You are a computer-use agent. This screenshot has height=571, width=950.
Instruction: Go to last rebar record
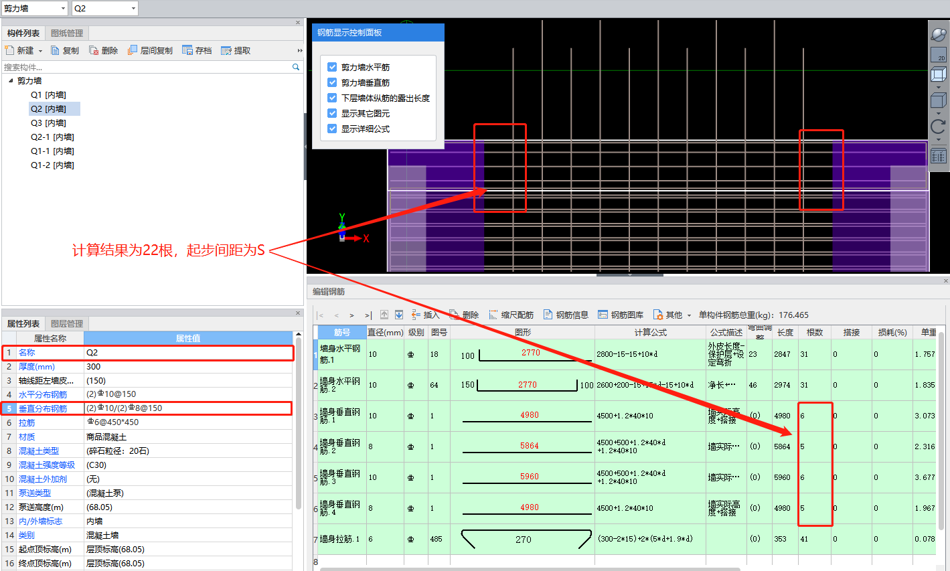pyautogui.click(x=368, y=315)
